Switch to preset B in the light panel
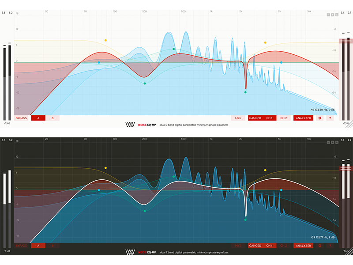The image size is (353, 265). (x=53, y=118)
